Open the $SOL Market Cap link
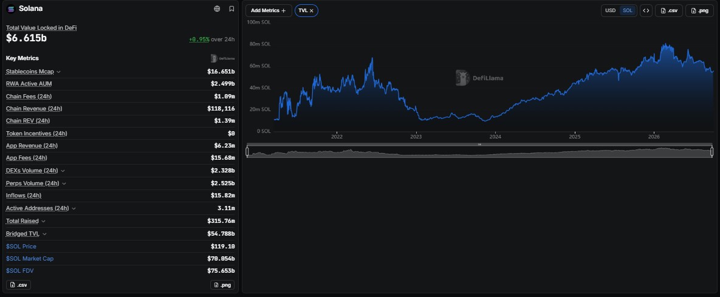This screenshot has height=297, width=720. 30,259
